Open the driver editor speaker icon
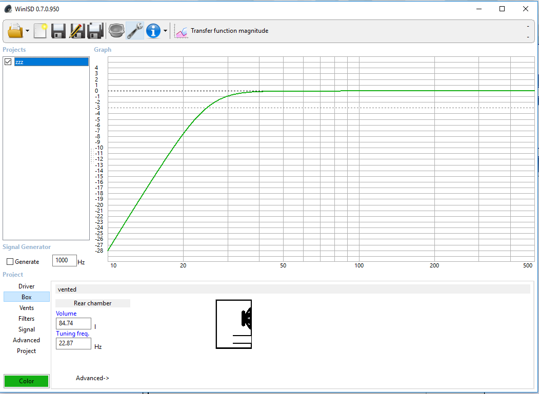Screen dimensions: 539x394 coord(116,31)
